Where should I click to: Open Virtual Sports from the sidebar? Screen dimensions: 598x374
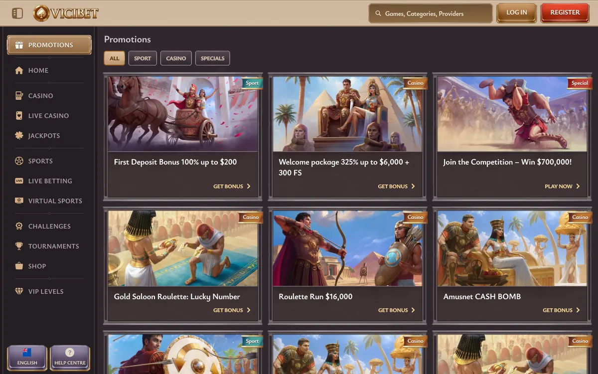pos(49,200)
